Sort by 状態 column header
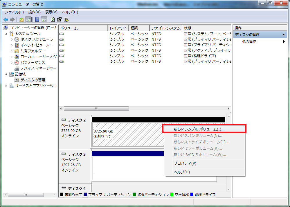 click(x=207, y=28)
